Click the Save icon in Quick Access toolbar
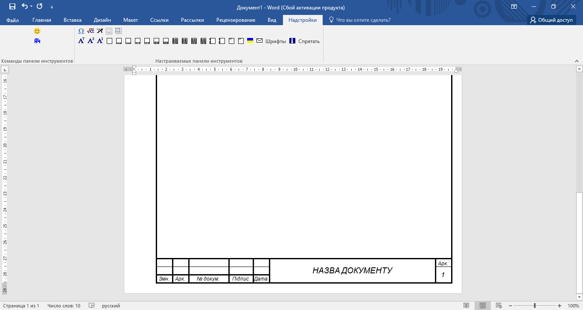 12,7
